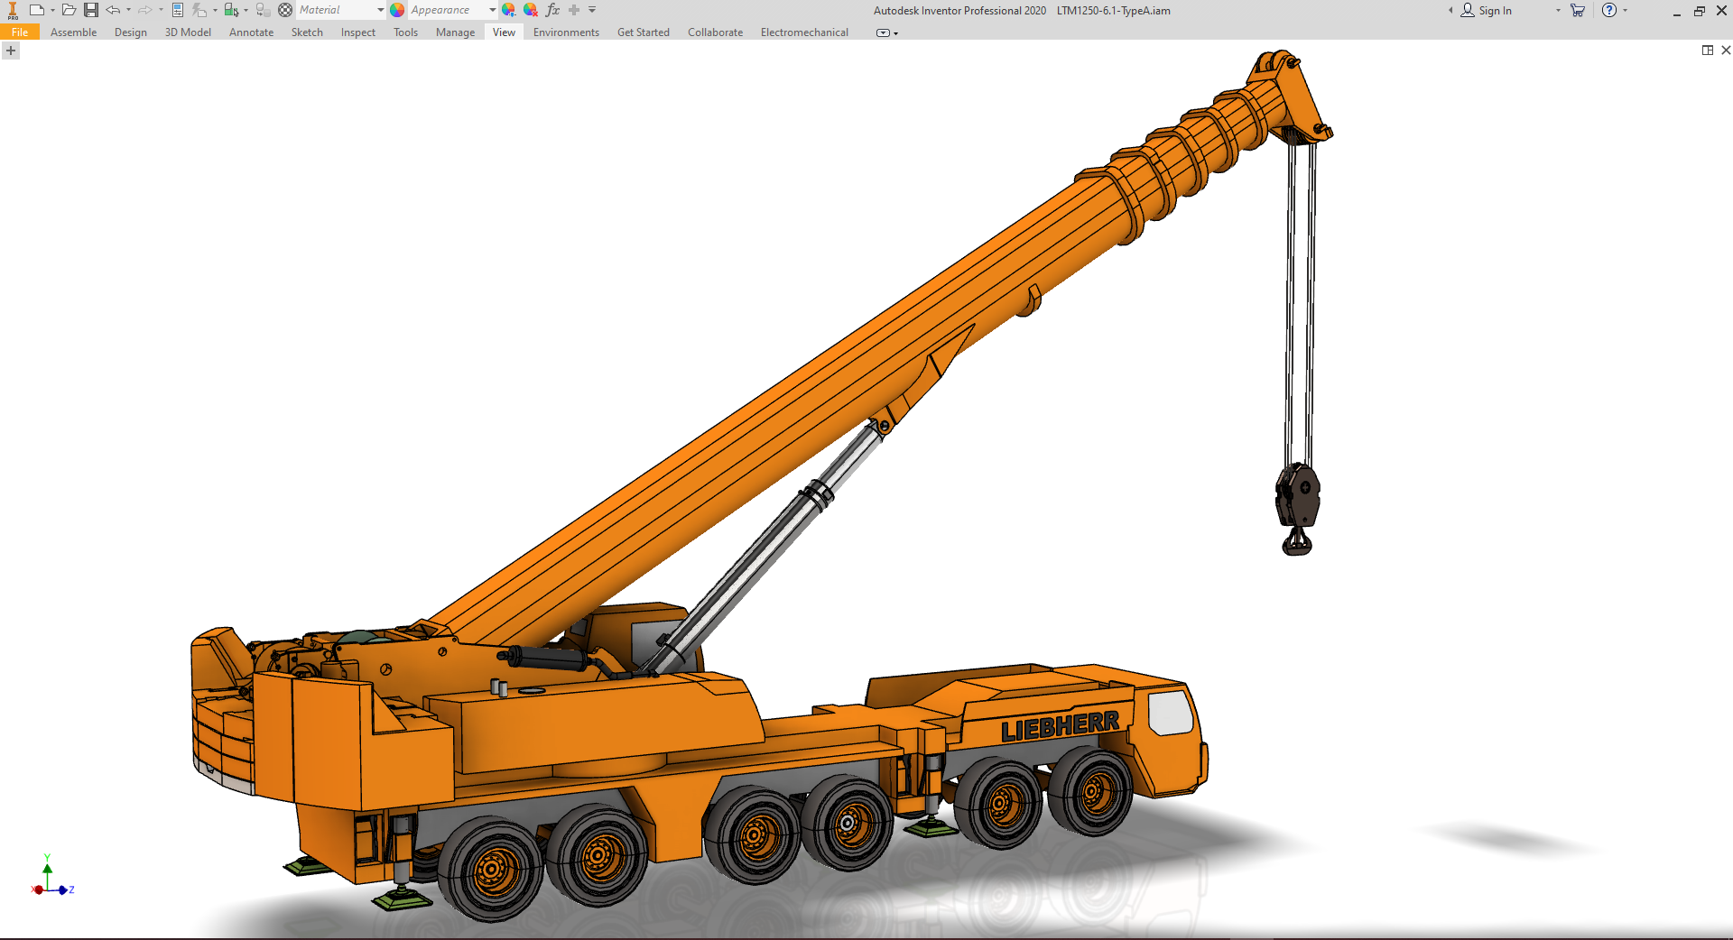Open the Inspect ribbon tab
The height and width of the screenshot is (940, 1733).
click(357, 32)
